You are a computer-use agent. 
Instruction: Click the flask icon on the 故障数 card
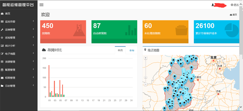tap(79, 30)
